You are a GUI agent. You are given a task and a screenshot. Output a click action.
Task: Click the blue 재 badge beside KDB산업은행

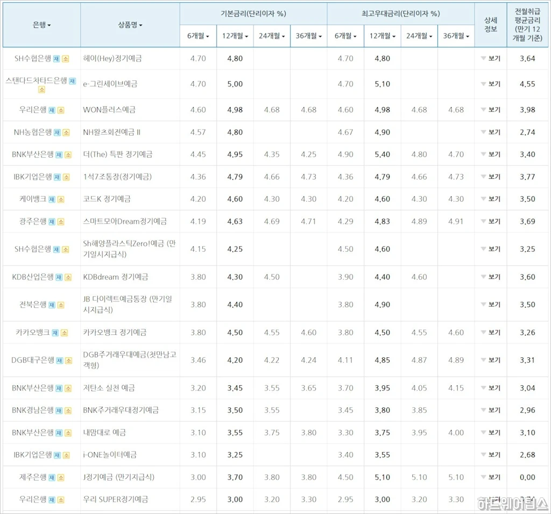click(59, 277)
